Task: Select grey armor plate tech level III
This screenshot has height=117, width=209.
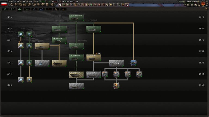Action: point(21,63)
